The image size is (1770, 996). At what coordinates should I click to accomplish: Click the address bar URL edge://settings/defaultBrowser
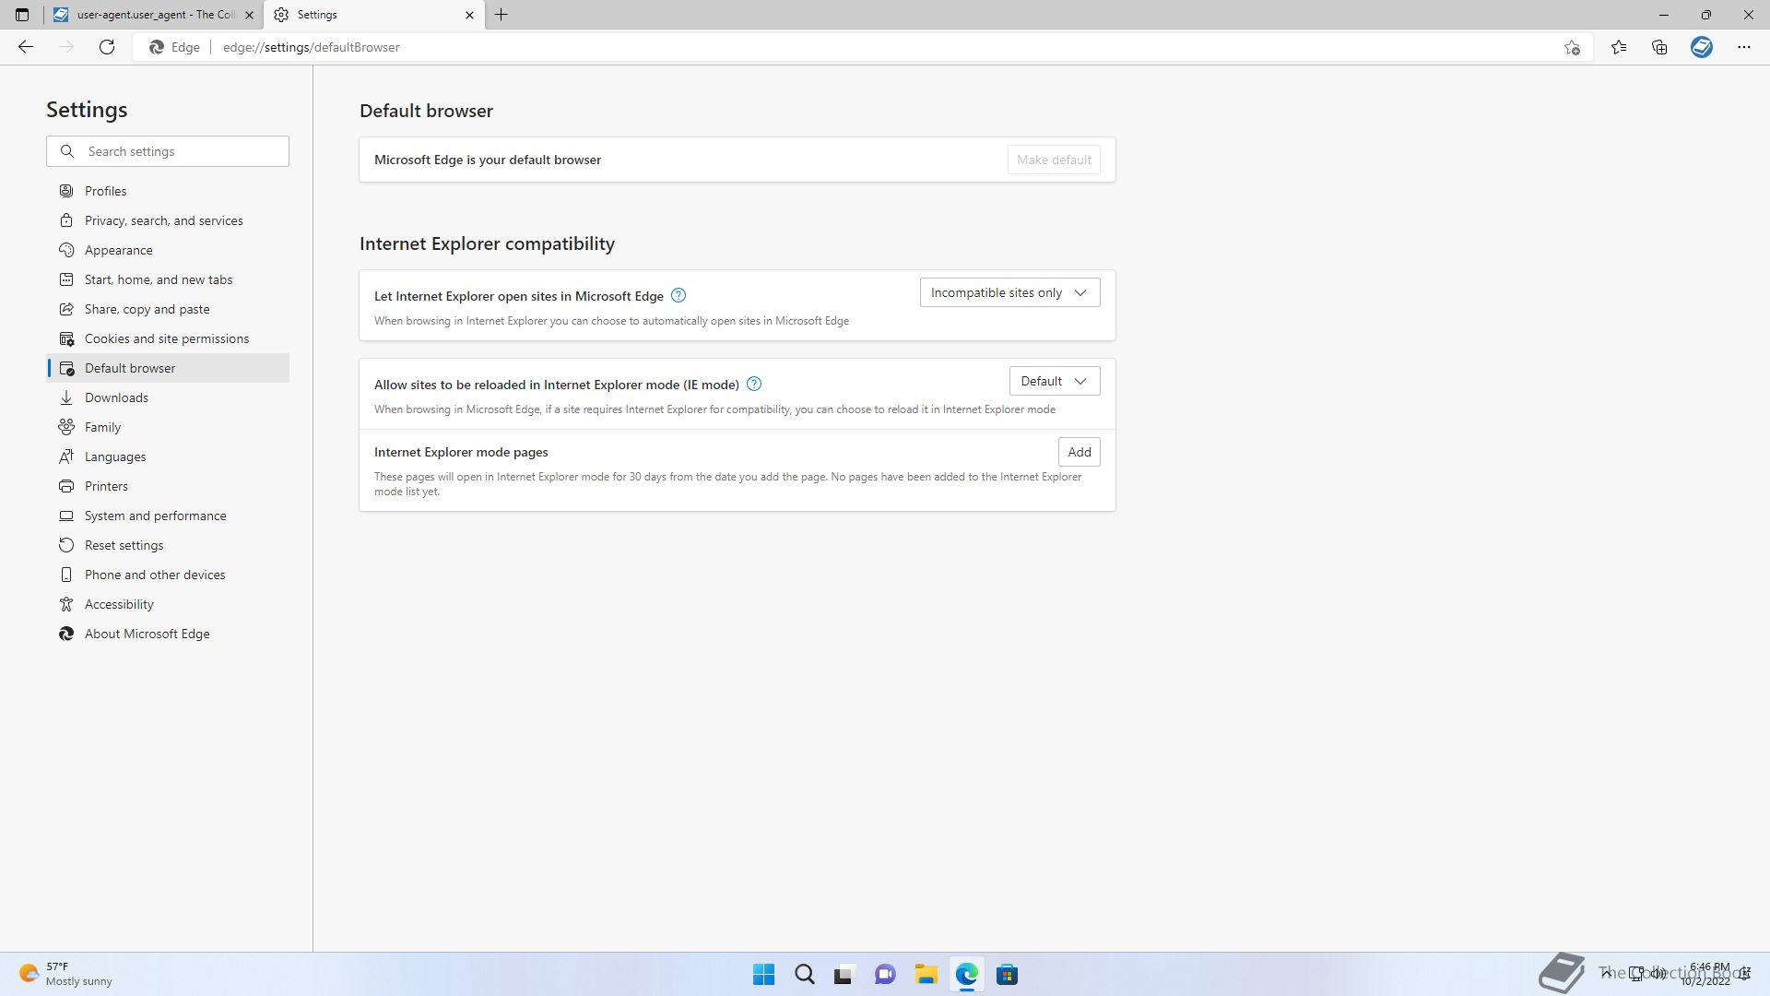click(x=311, y=47)
